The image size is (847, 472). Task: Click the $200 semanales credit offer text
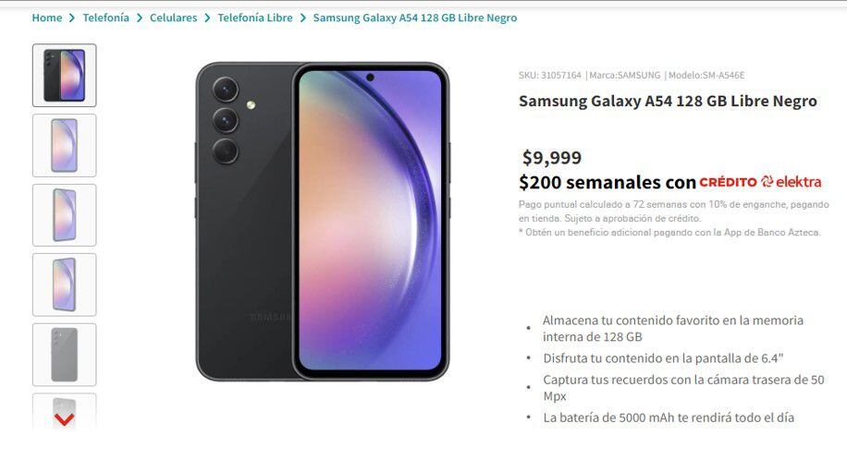pyautogui.click(x=607, y=182)
